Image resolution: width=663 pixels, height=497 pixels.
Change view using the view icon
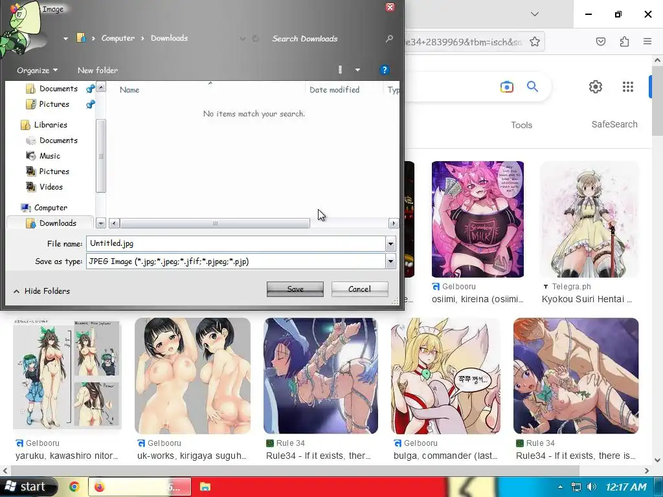coord(341,70)
